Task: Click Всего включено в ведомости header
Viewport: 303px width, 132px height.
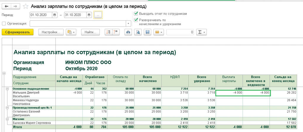Action: [x=256, y=81]
